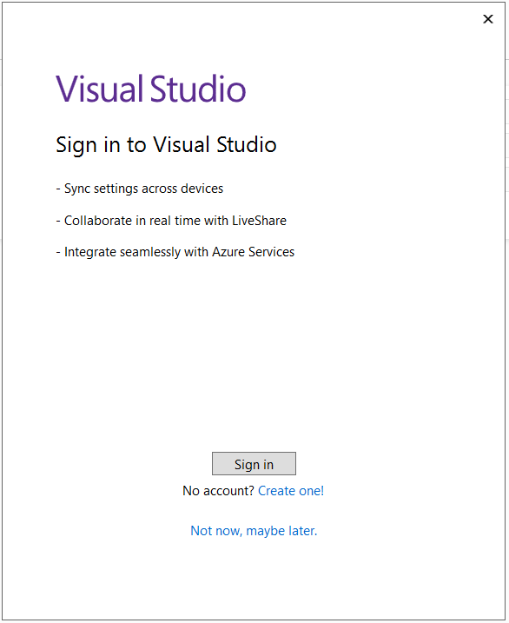509x623 pixels.
Task: Click the words 'Azure Services'
Action: (x=254, y=252)
